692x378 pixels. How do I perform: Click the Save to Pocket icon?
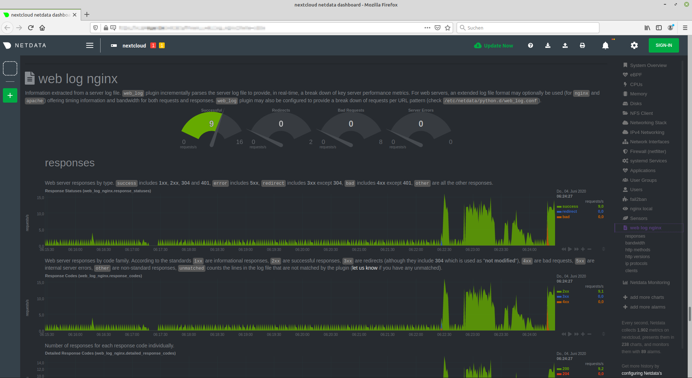pos(438,28)
